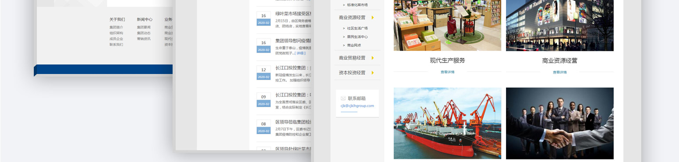Open the 关于我们 footer heading
The width and height of the screenshot is (679, 162).
click(x=117, y=19)
